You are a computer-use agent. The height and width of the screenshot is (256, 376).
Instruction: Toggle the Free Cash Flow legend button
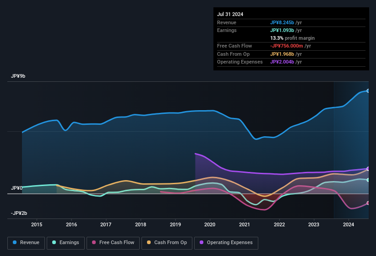click(x=113, y=243)
